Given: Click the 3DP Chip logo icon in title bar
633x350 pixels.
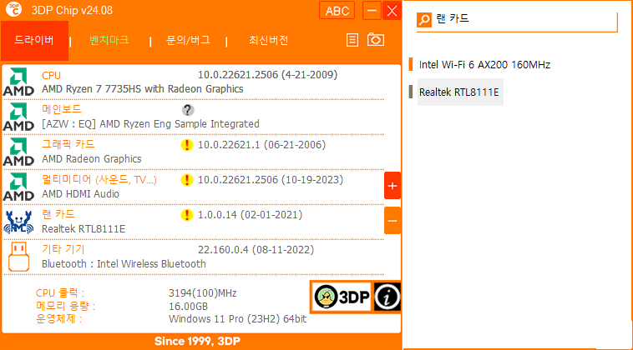Looking at the screenshot, I should pos(14,10).
